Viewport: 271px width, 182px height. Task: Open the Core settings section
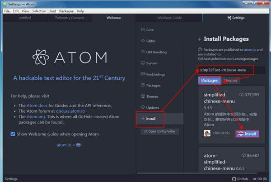pyautogui.click(x=150, y=29)
